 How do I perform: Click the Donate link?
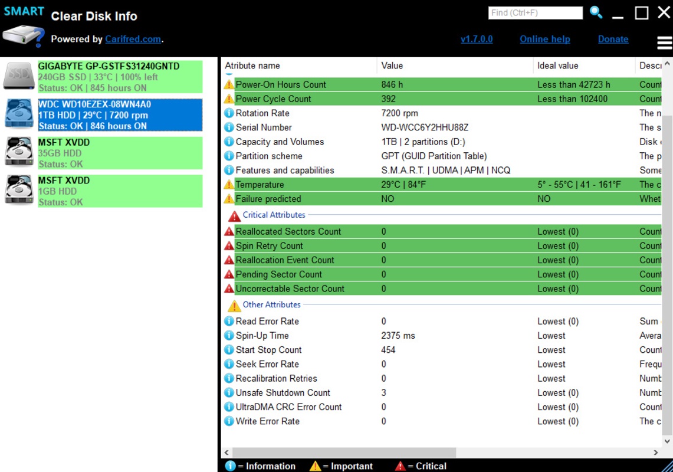(613, 39)
